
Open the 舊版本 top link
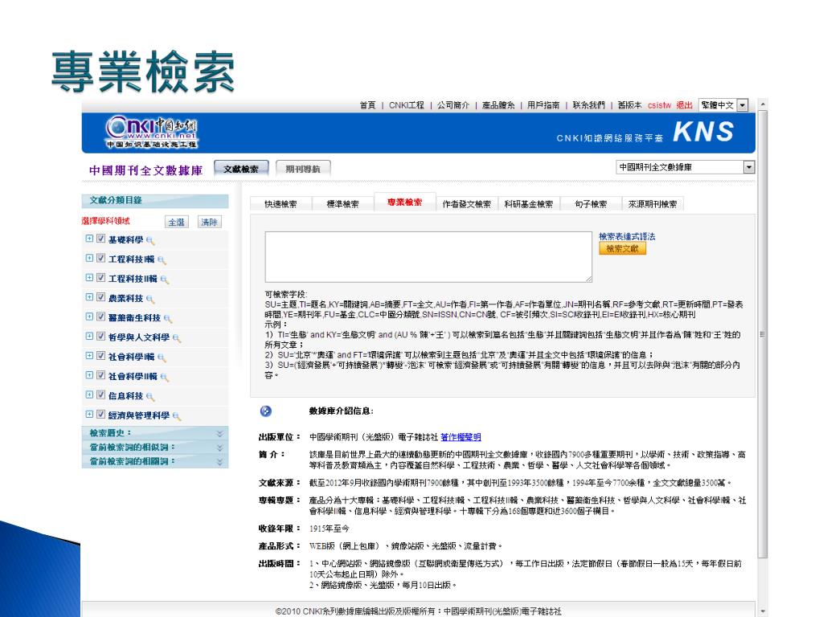click(x=629, y=105)
